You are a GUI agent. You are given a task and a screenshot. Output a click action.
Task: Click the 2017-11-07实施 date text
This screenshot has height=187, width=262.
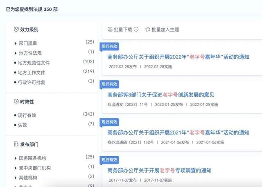click(158, 180)
